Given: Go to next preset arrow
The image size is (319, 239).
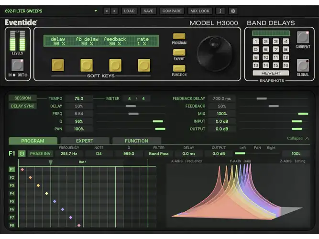Looking at the screenshot, I should point(114,11).
